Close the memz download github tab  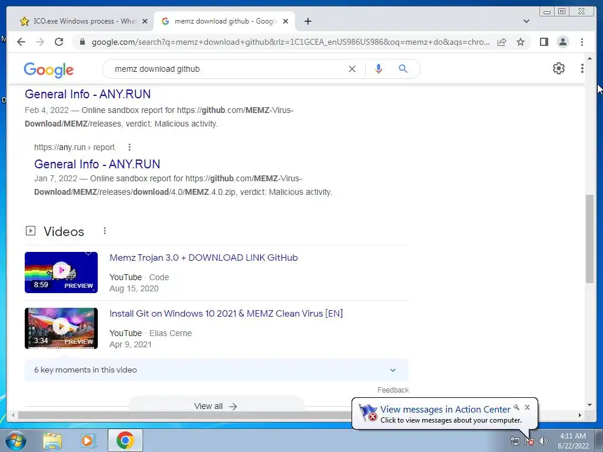286,21
